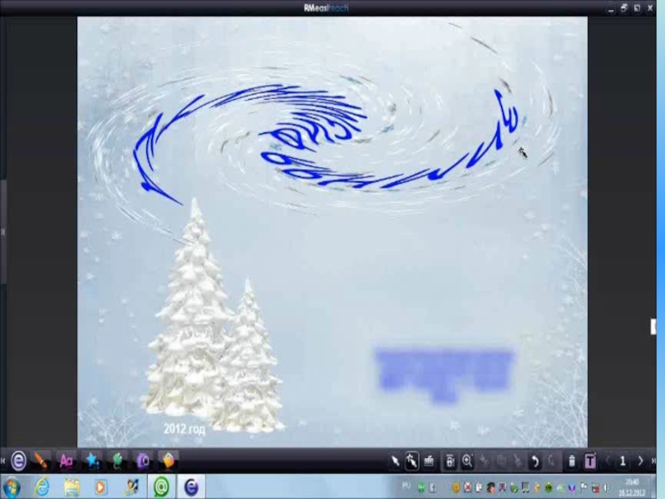The height and width of the screenshot is (499, 665).
Task: Click the swirled blue spiral text
Action: (x=327, y=143)
